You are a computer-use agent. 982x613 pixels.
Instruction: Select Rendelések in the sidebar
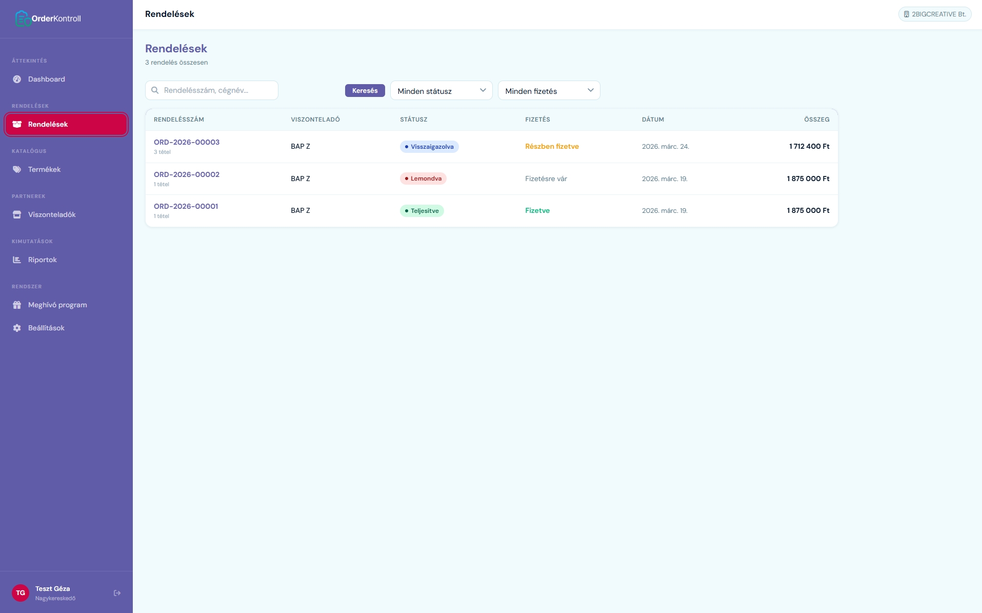point(66,124)
